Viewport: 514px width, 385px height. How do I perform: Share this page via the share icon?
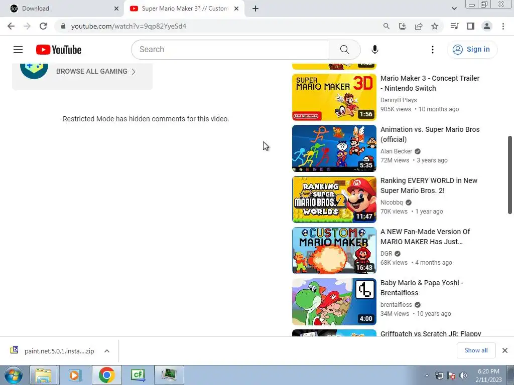419,26
